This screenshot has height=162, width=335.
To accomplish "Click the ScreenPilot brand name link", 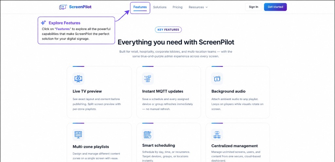I will coord(80,7).
